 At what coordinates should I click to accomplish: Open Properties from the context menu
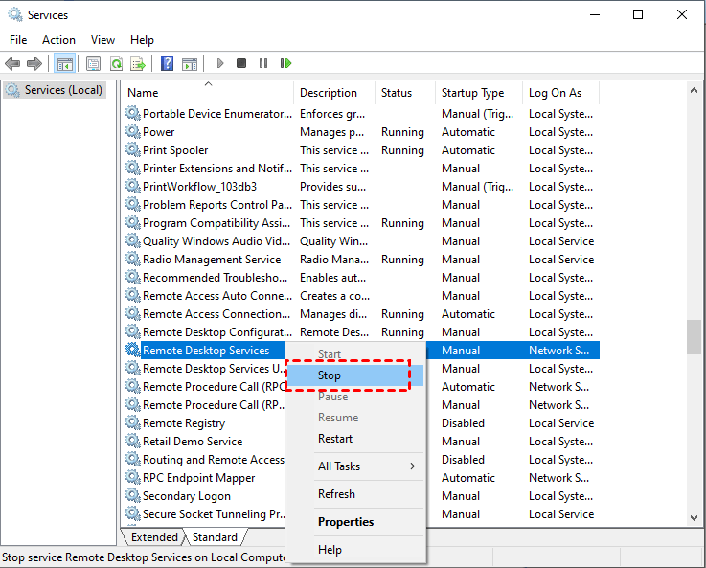click(346, 522)
